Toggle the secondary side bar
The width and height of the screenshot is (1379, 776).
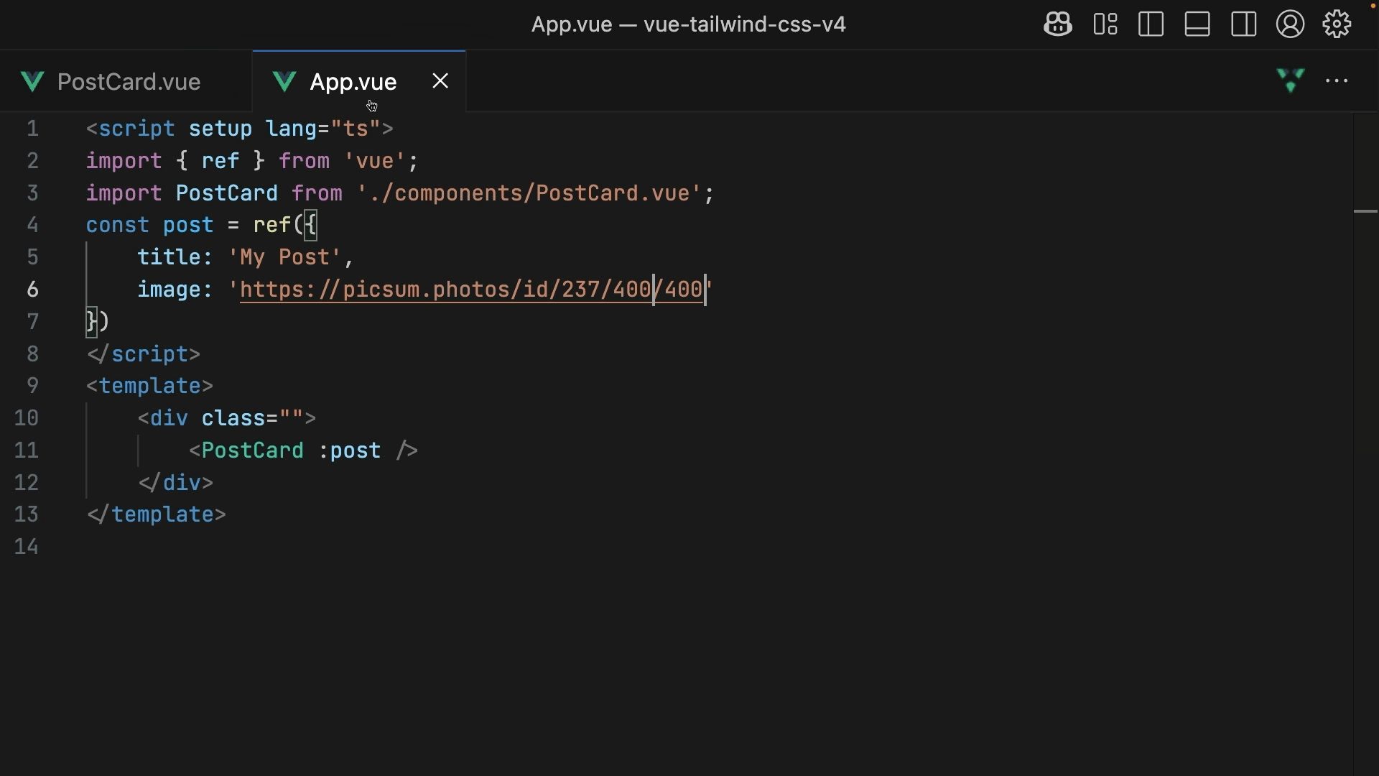click(x=1243, y=24)
